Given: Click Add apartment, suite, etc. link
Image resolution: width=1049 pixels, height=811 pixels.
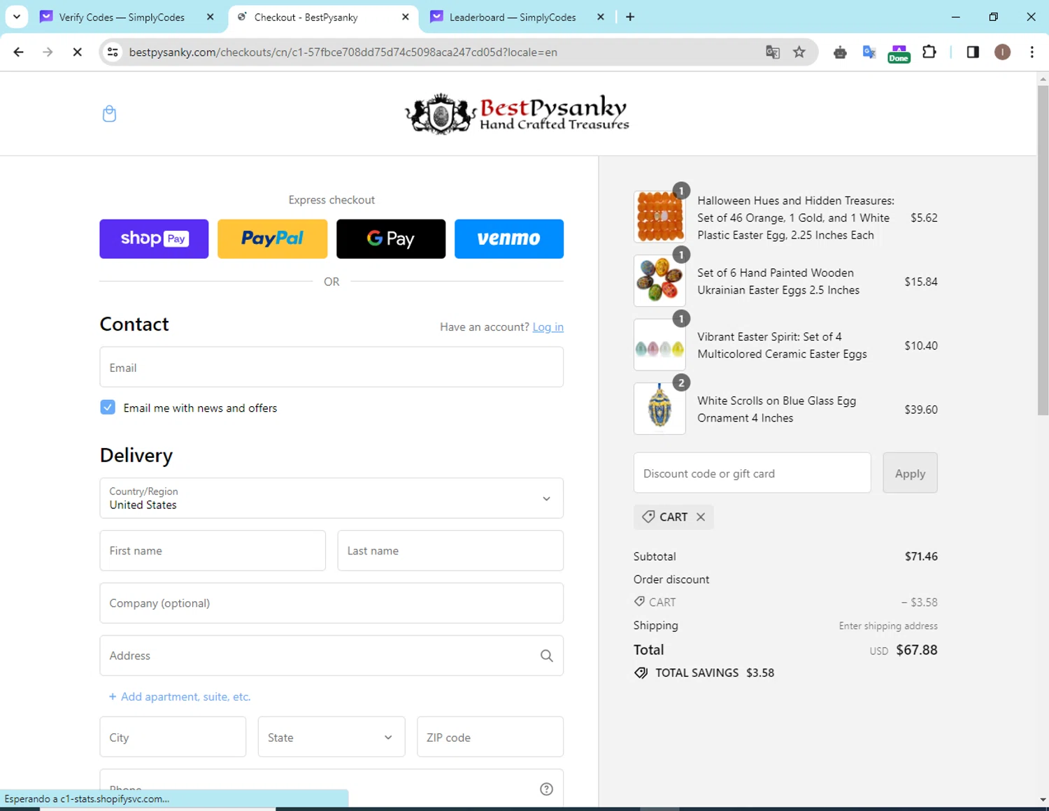Looking at the screenshot, I should [x=180, y=696].
